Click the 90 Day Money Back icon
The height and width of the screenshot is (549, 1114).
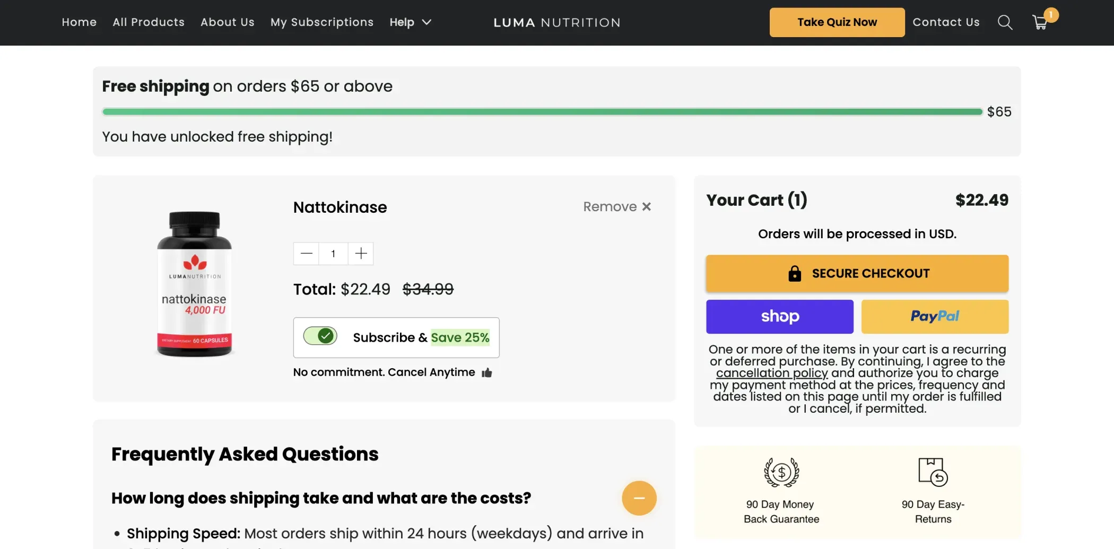[781, 472]
